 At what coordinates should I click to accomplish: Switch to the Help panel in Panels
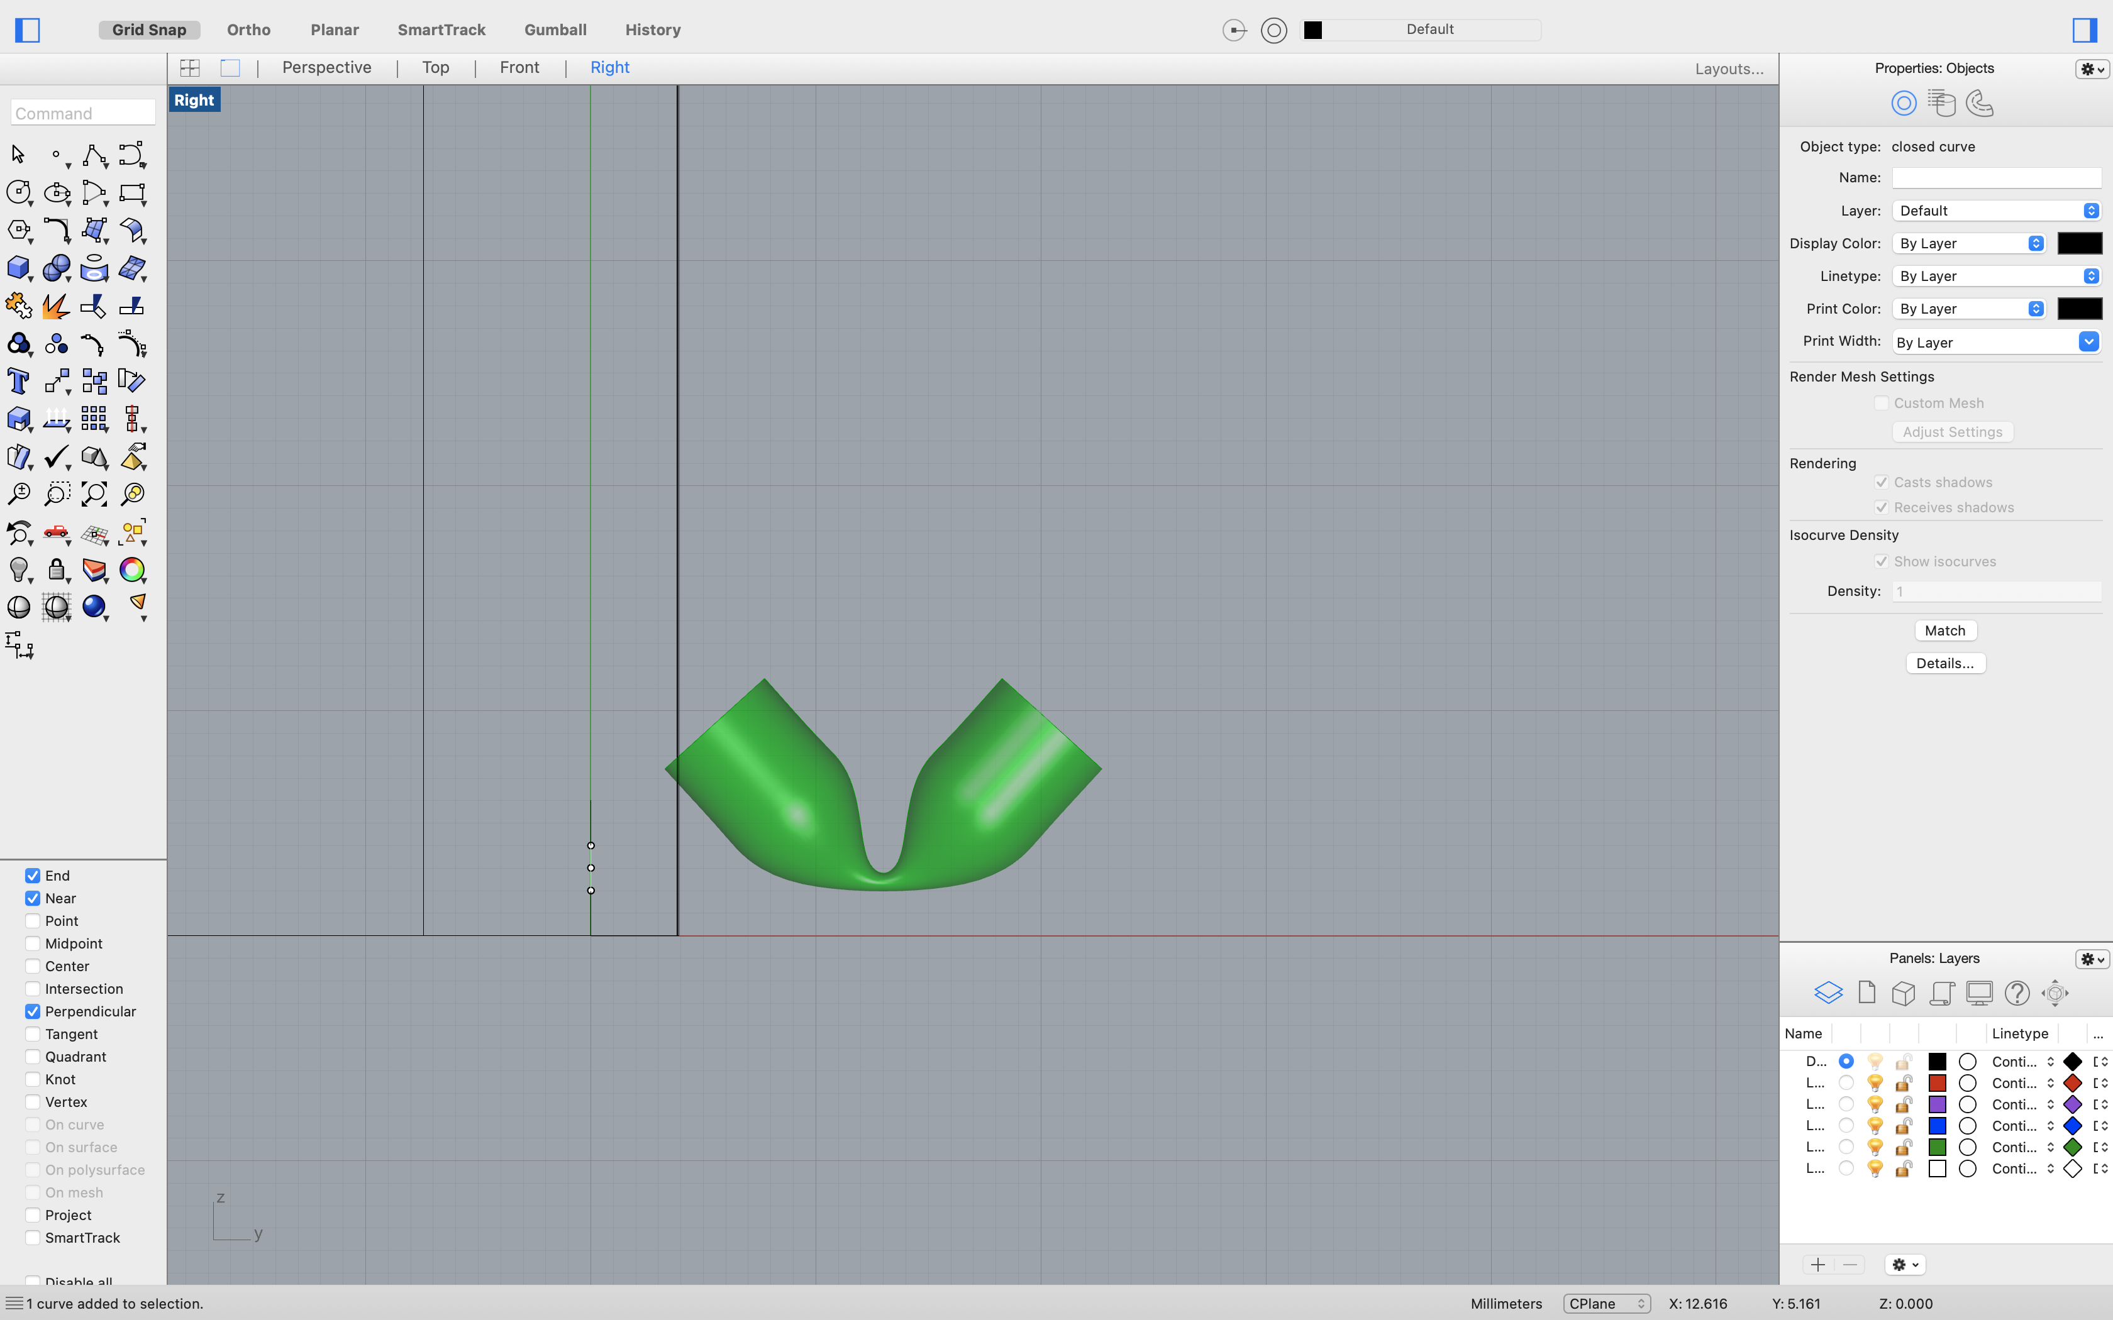tap(2017, 993)
